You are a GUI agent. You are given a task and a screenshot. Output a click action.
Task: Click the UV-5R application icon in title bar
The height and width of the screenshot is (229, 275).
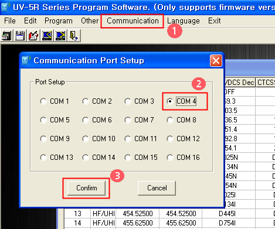click(x=5, y=6)
